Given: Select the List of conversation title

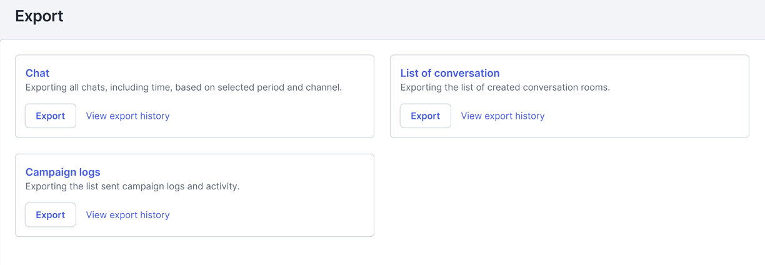Looking at the screenshot, I should (450, 73).
